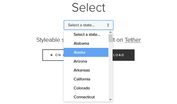
Task: Click the scrollbar up arrow in dropdown
Action: (110, 32)
